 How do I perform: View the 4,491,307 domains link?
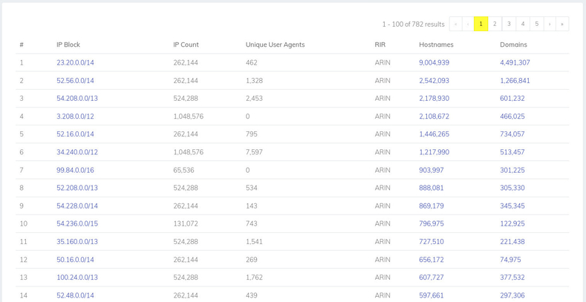(515, 63)
